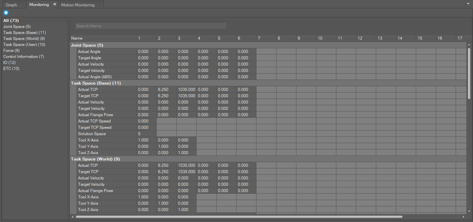Collapse the Task Space (World) (9) group header
Viewport: 473px width, 222px height.
[95, 159]
